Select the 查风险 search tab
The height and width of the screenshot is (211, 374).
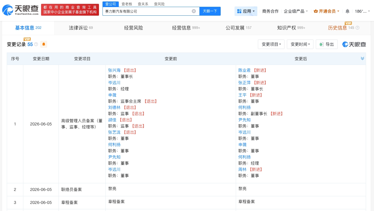(159, 4)
